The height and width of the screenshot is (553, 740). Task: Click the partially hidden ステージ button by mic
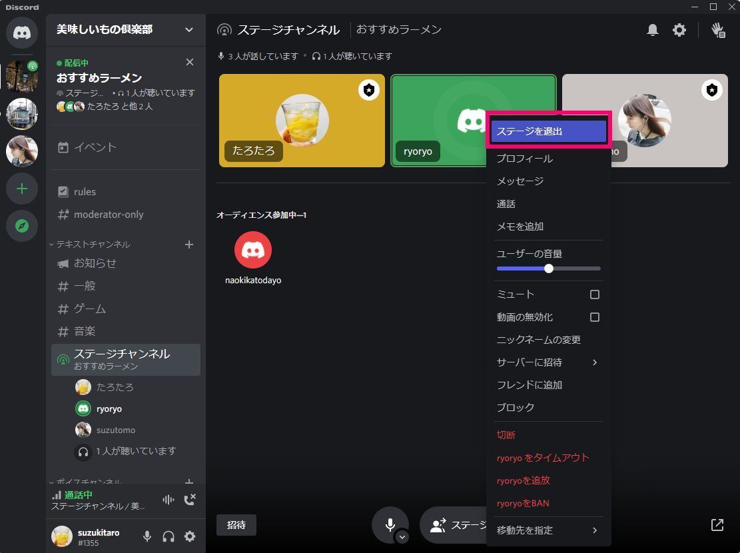pos(453,524)
